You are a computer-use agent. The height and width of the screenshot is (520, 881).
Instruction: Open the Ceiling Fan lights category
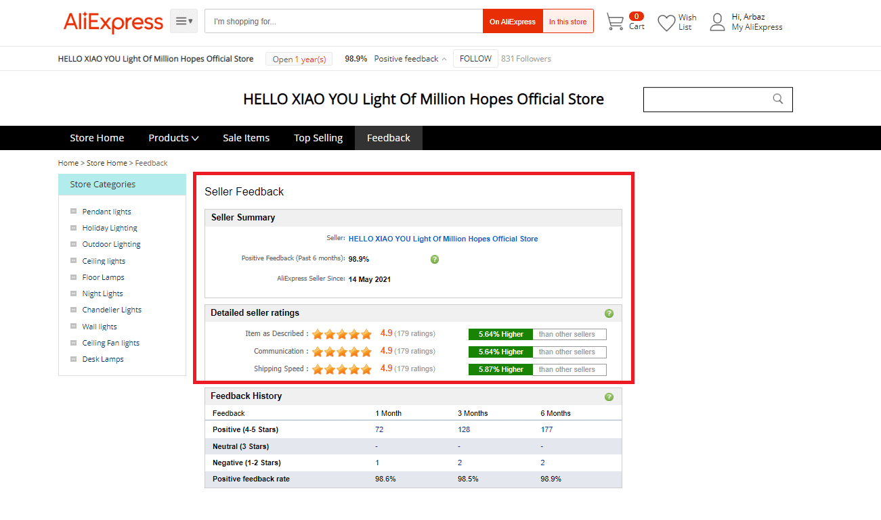[x=111, y=343]
